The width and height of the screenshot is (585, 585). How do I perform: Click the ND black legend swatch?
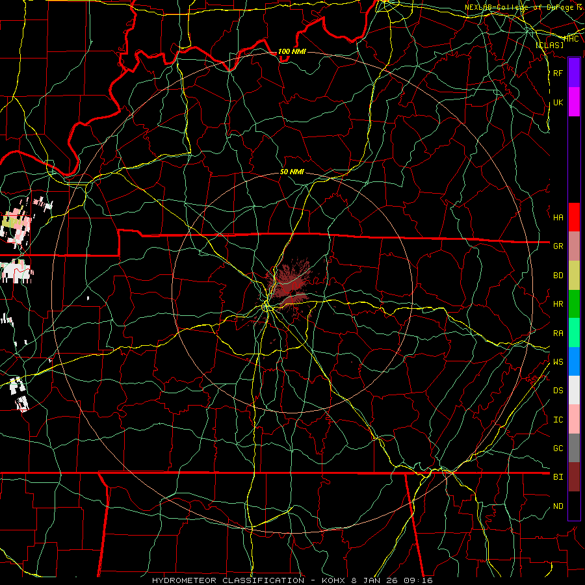click(574, 506)
